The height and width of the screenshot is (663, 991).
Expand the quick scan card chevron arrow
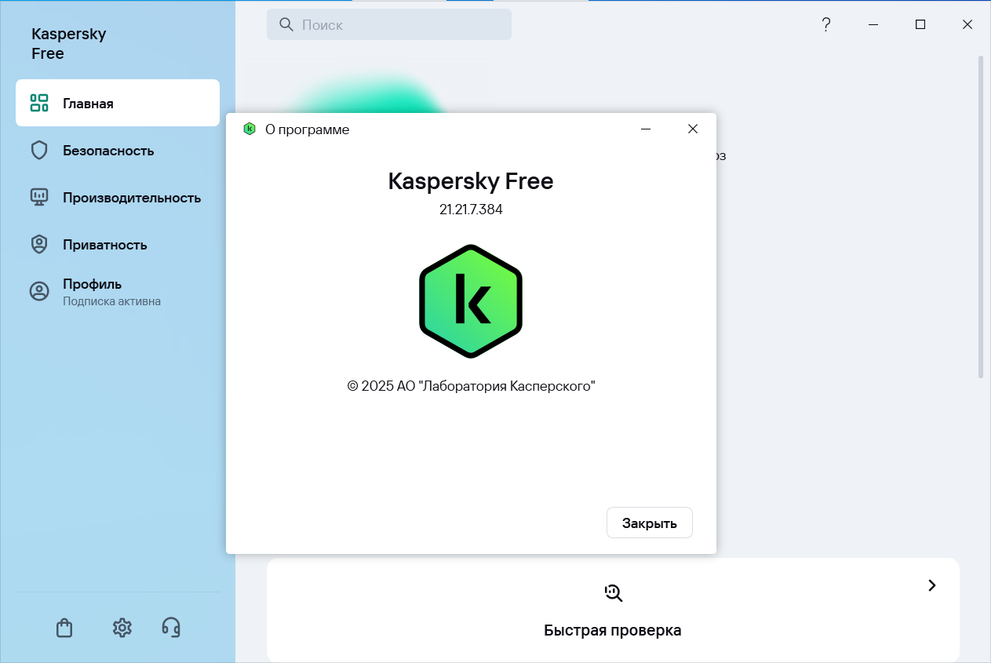[931, 585]
